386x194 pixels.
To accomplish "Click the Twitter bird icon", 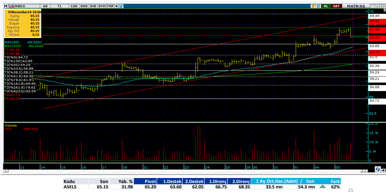I will (121, 6).
